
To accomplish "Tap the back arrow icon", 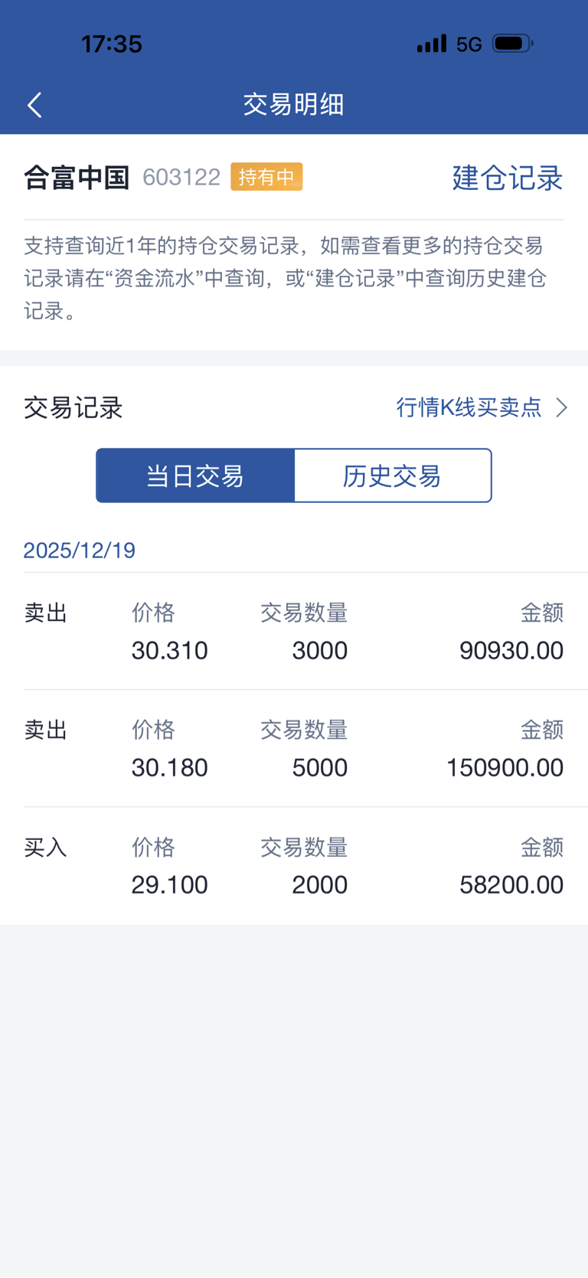I will 34,105.
